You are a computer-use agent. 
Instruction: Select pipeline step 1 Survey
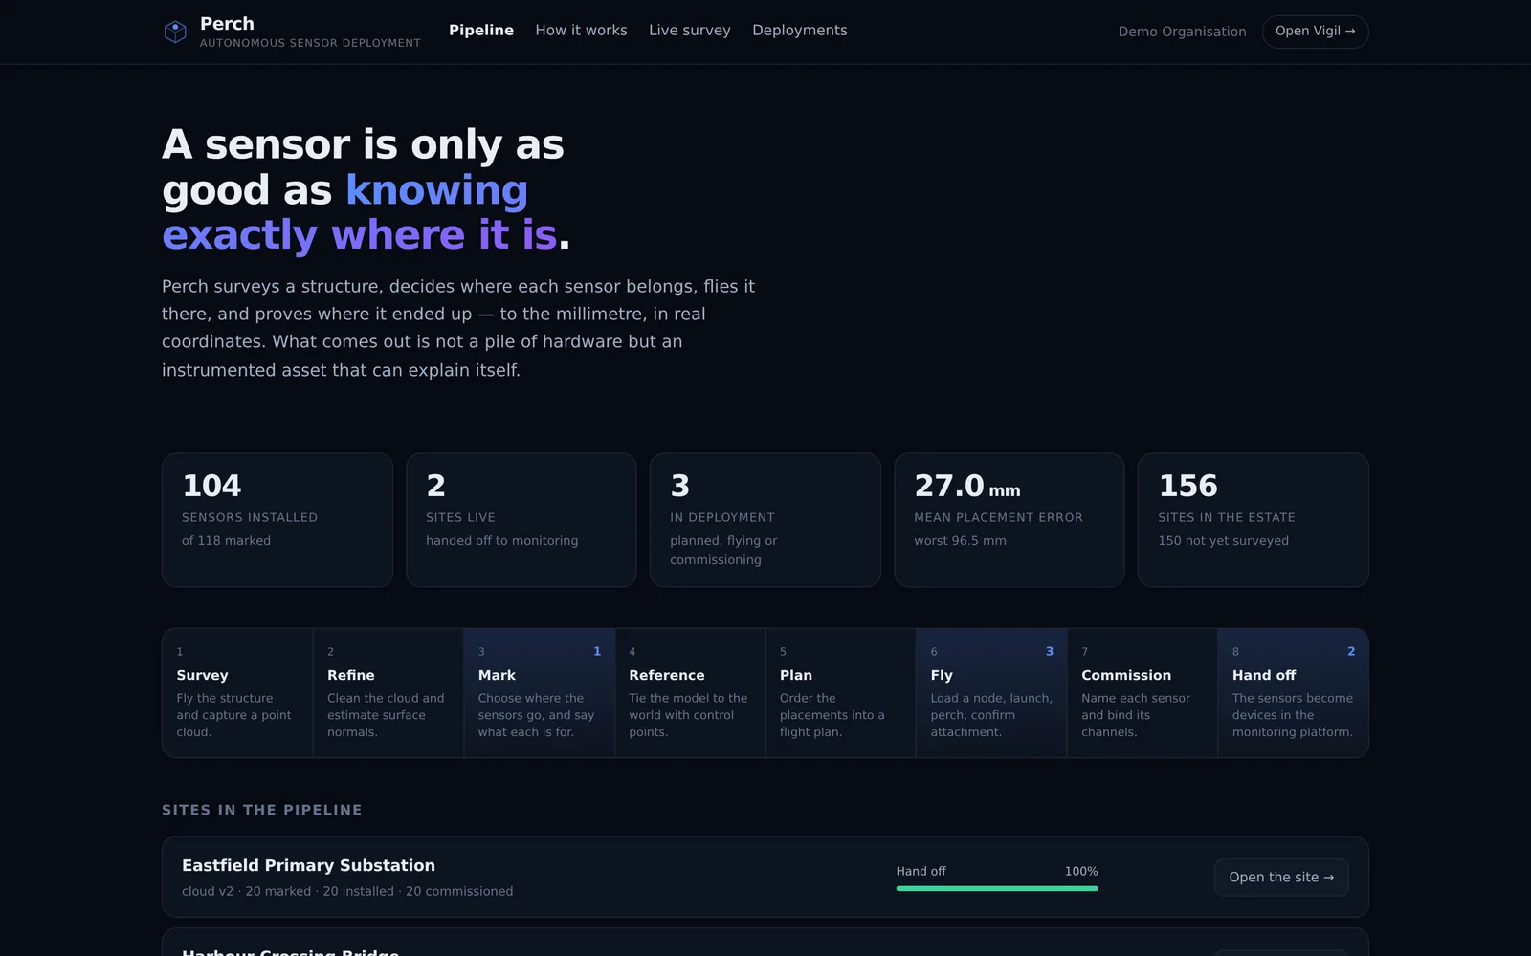pyautogui.click(x=237, y=693)
